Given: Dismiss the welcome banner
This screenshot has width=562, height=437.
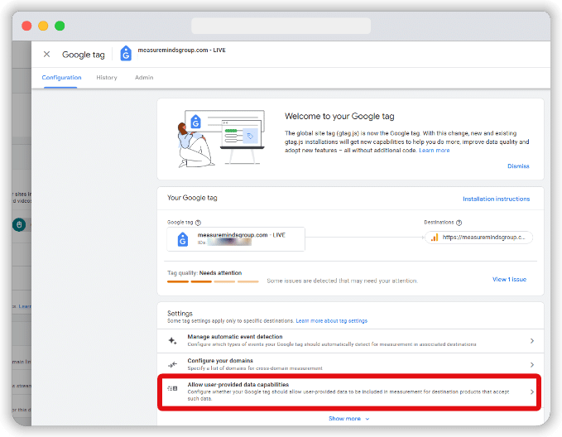Looking at the screenshot, I should (x=518, y=166).
